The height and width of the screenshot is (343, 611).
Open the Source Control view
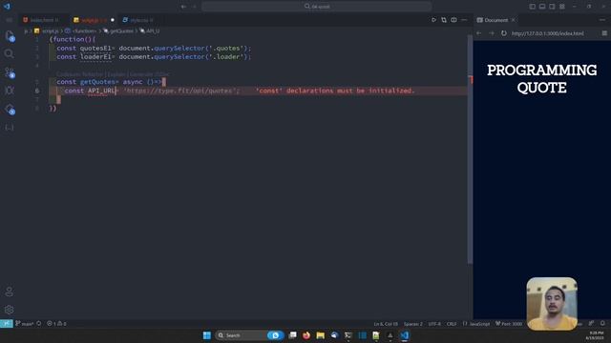10,72
